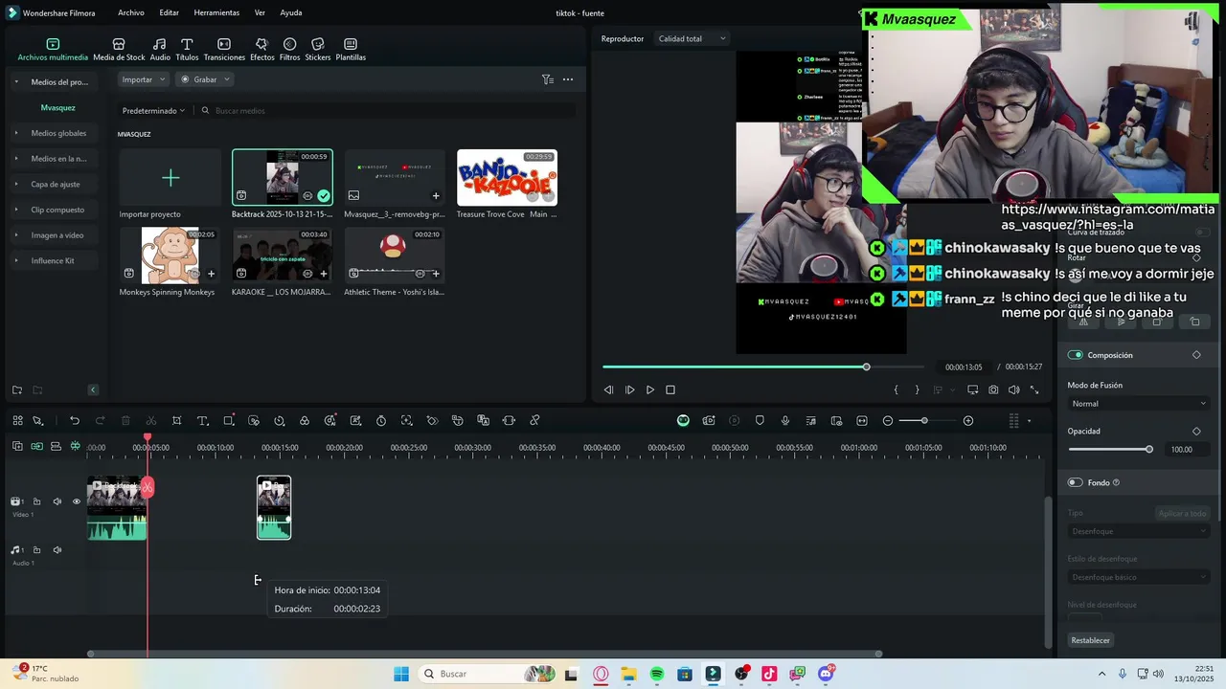Viewport: 1226px width, 689px height.
Task: Mute the Audio 1 track
Action: tap(57, 550)
